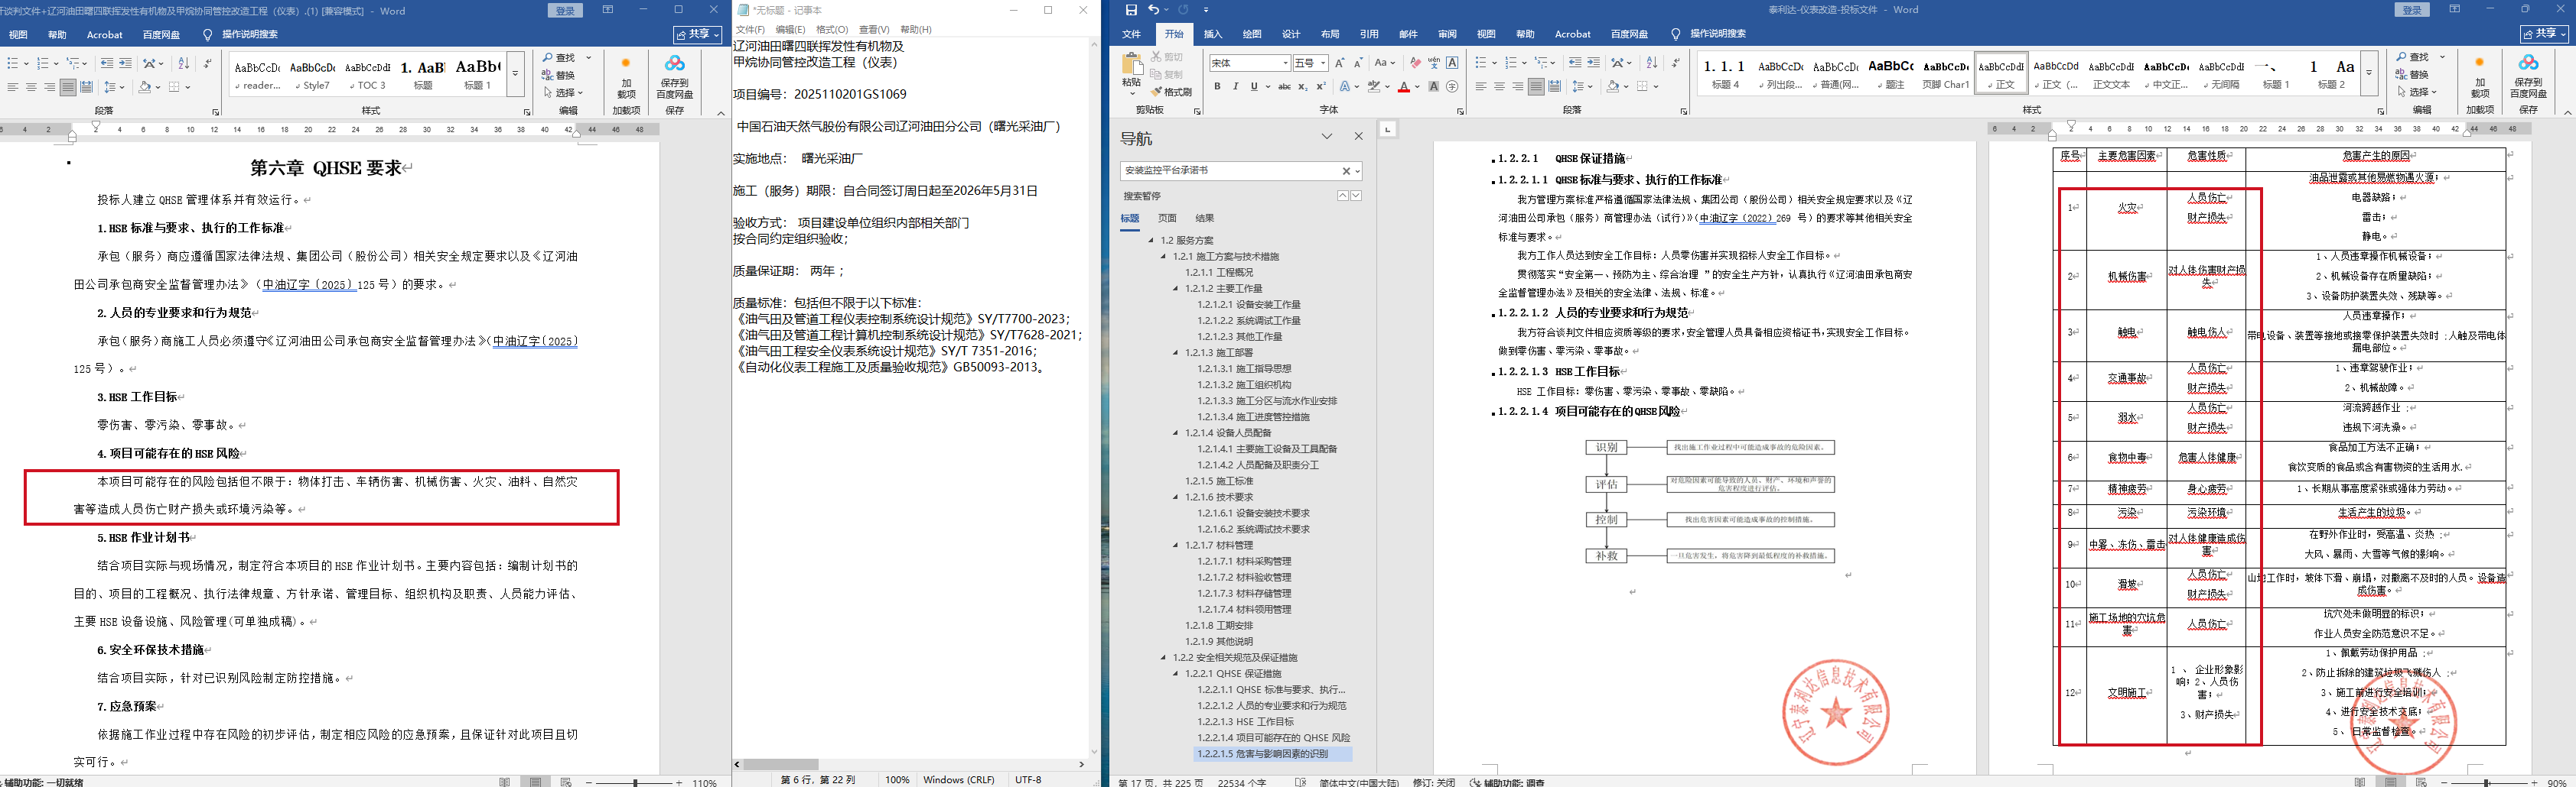Click Multilevel List icon in right Word
The width and height of the screenshot is (2576, 787).
(x=1541, y=63)
